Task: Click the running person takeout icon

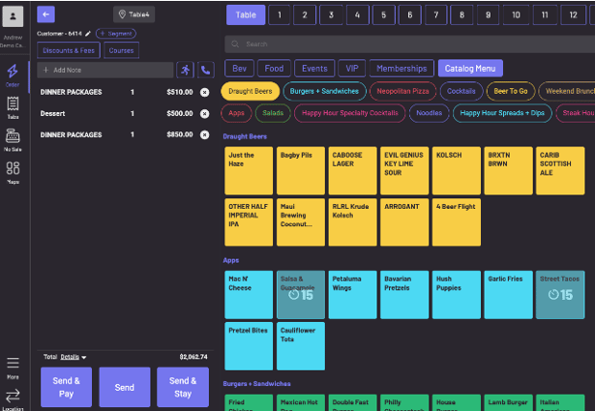Action: 185,71
